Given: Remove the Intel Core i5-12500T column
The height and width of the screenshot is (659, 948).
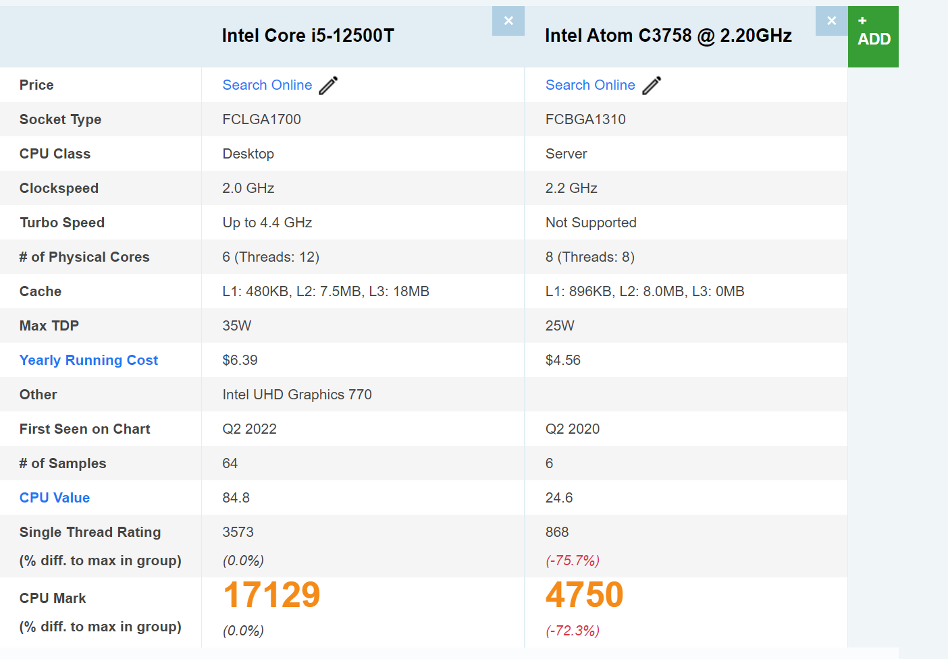Looking at the screenshot, I should click(508, 21).
